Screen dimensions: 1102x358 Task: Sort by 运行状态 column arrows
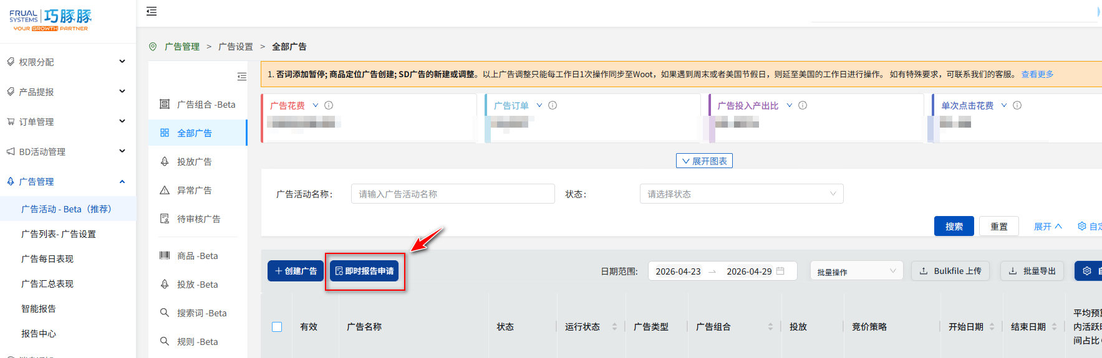(614, 327)
